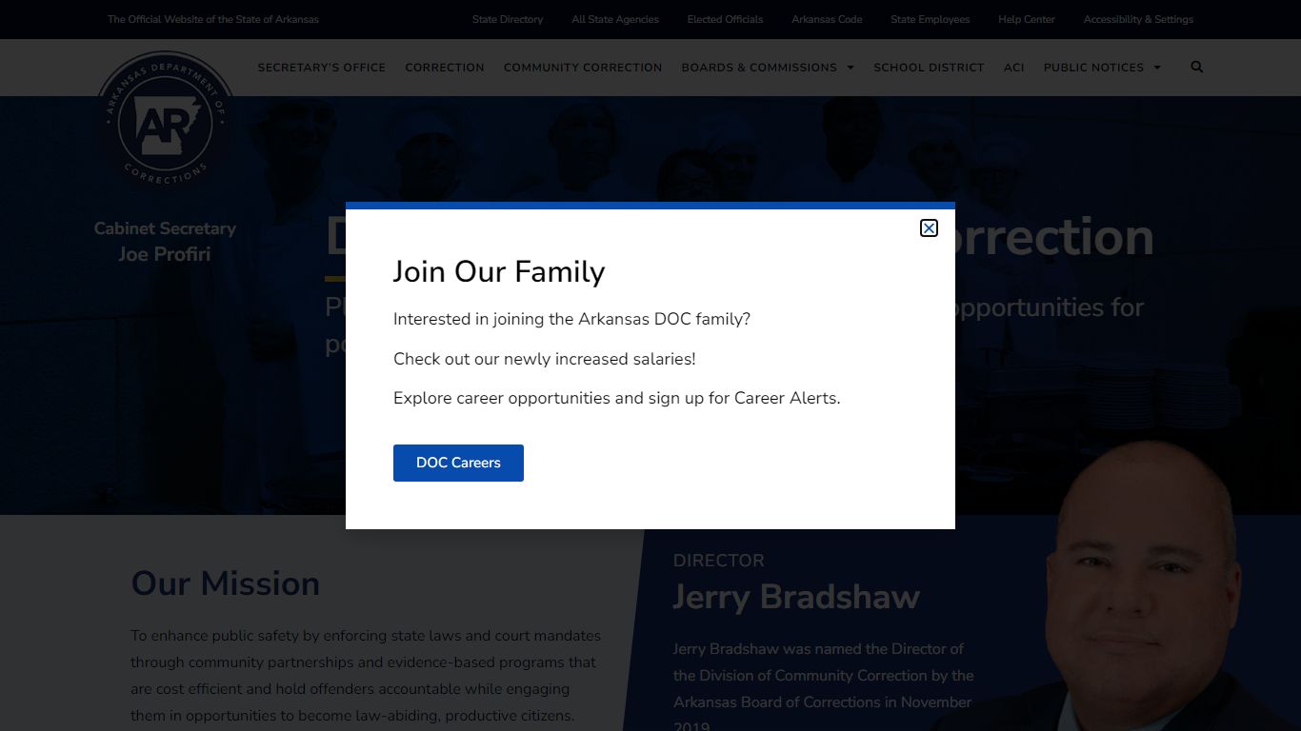The width and height of the screenshot is (1301, 731).
Task: Click the Jerry Bradshaw director name
Action: click(796, 597)
